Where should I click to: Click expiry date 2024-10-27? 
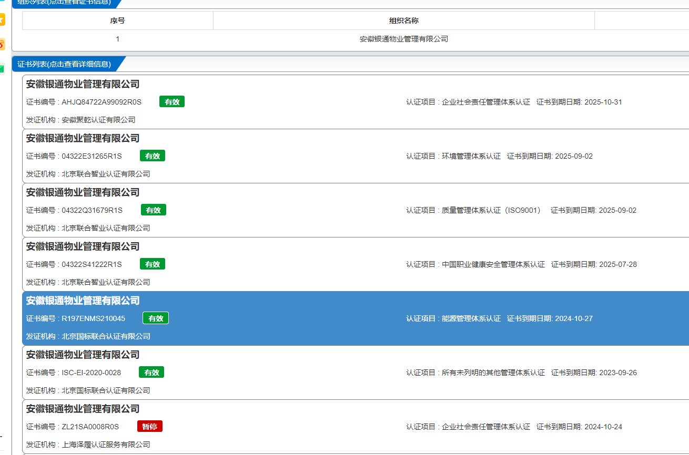click(574, 318)
